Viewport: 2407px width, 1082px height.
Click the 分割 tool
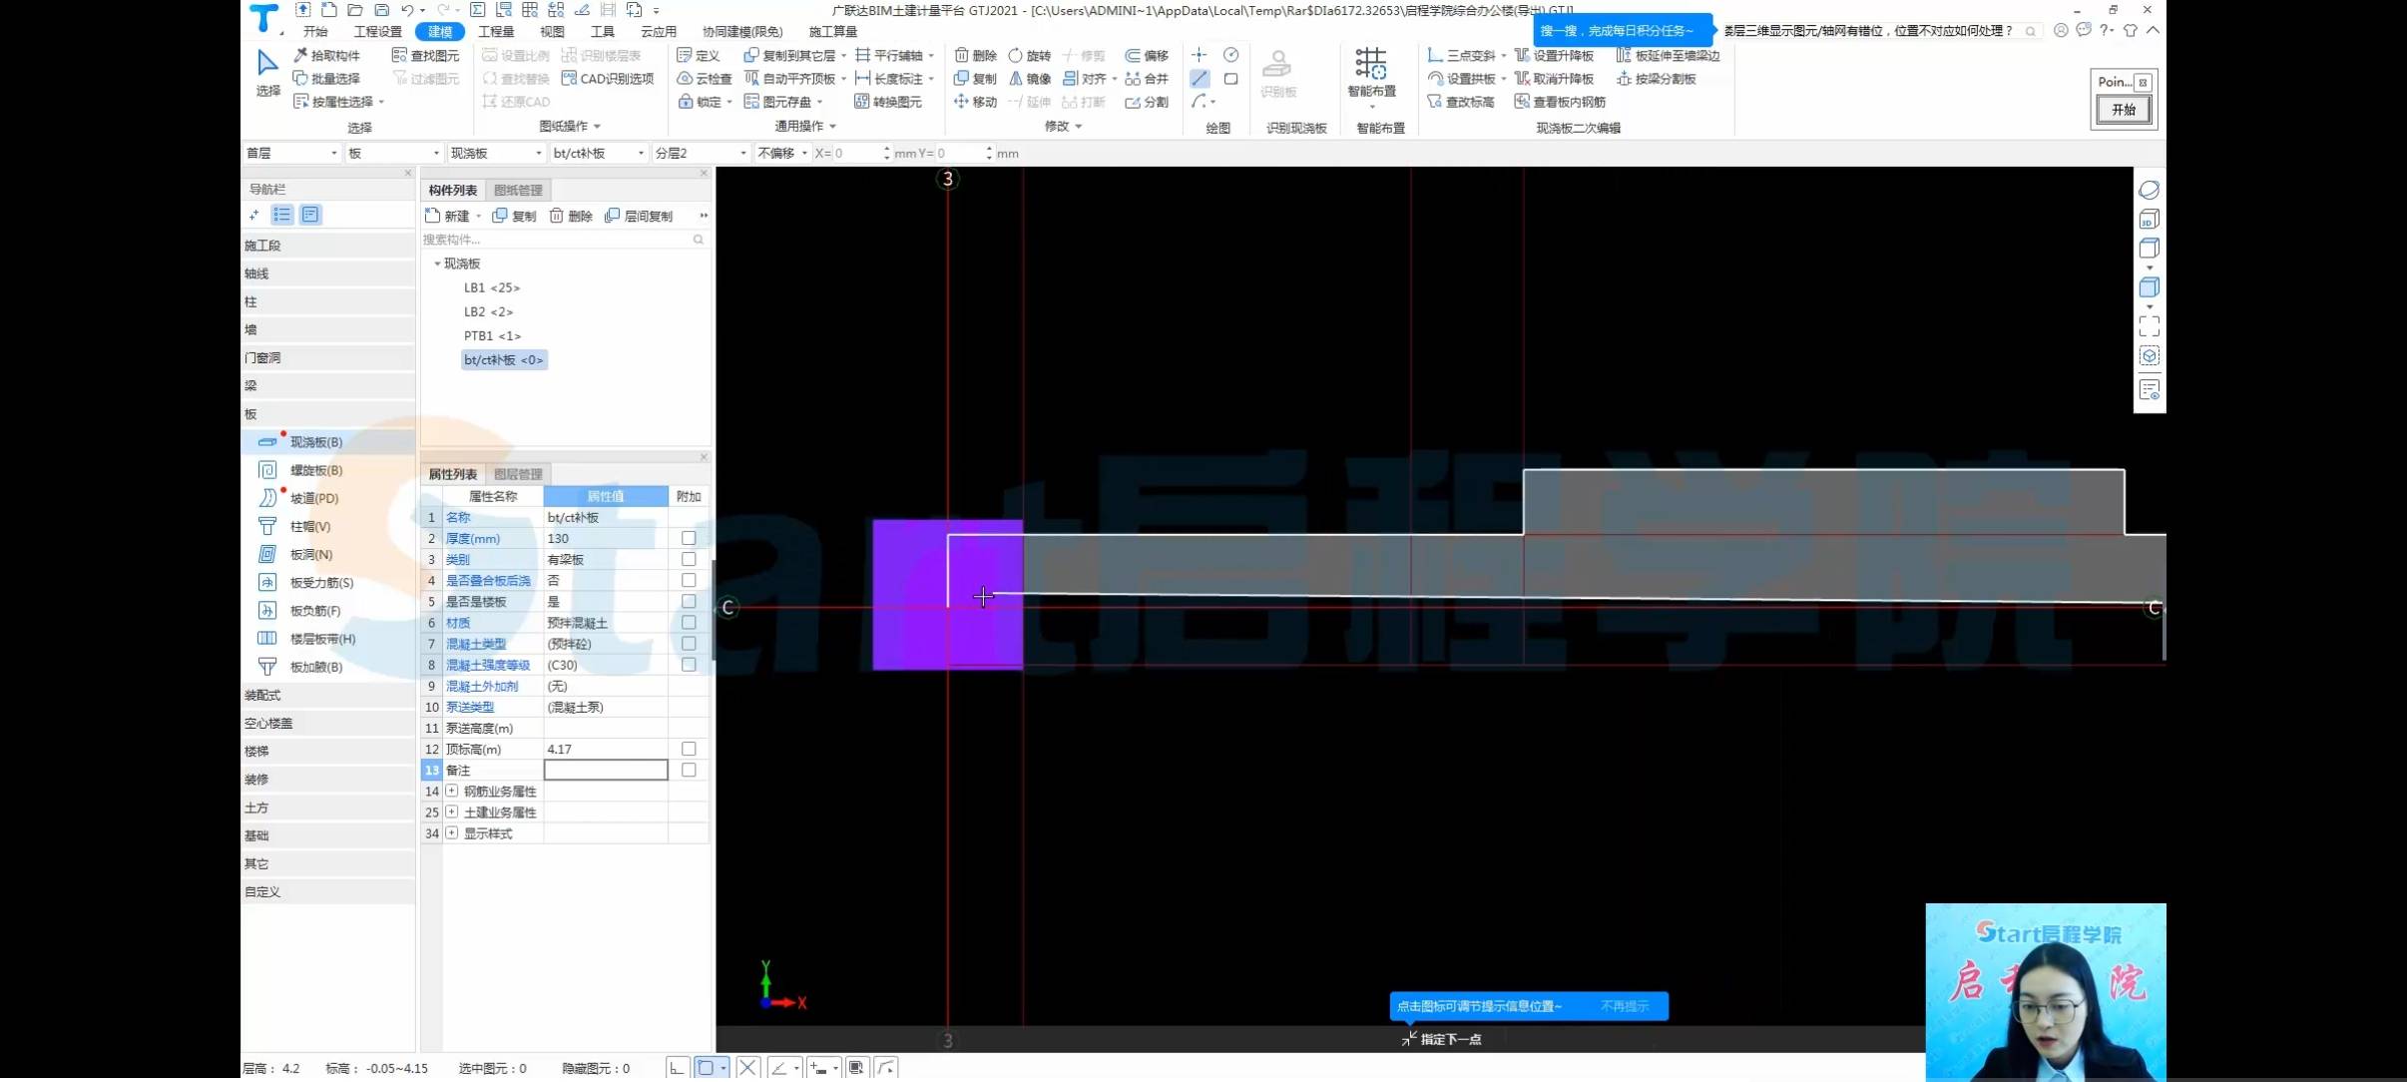(x=1147, y=101)
